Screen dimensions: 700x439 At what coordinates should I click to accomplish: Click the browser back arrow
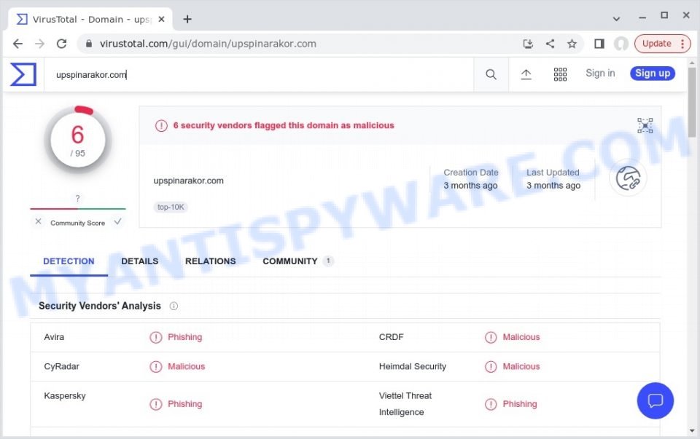[x=17, y=44]
